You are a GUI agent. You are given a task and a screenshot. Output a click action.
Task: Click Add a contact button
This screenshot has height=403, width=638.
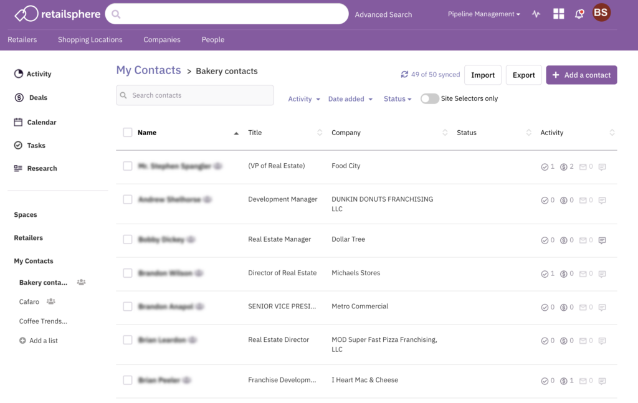[x=581, y=75]
